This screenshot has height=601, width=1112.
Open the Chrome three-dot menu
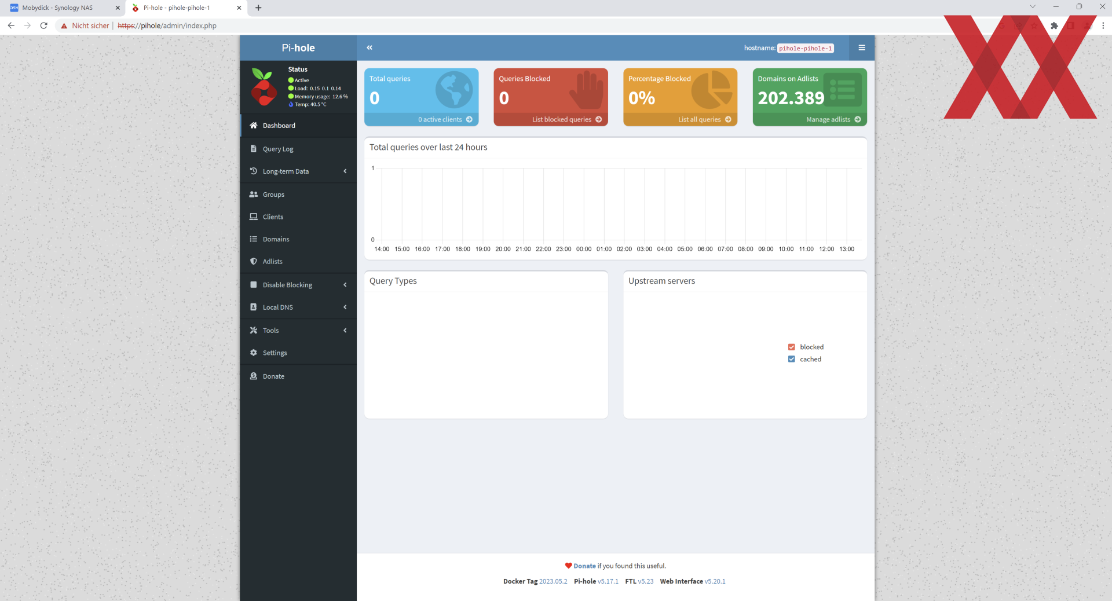(1103, 25)
